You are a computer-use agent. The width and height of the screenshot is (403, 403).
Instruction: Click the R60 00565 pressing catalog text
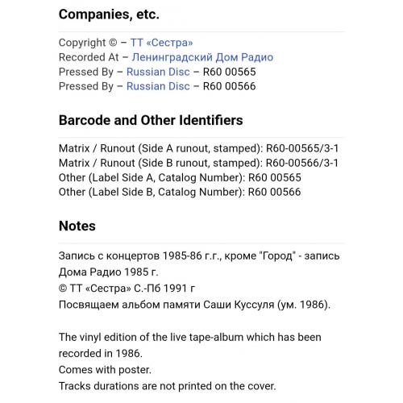(x=229, y=72)
